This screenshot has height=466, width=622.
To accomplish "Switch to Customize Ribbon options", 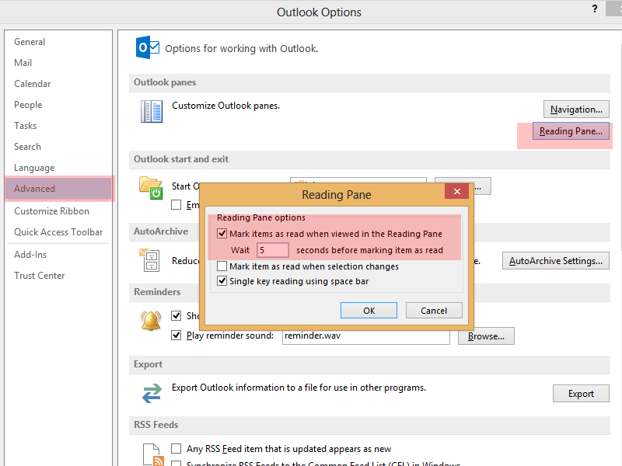I will click(51, 211).
